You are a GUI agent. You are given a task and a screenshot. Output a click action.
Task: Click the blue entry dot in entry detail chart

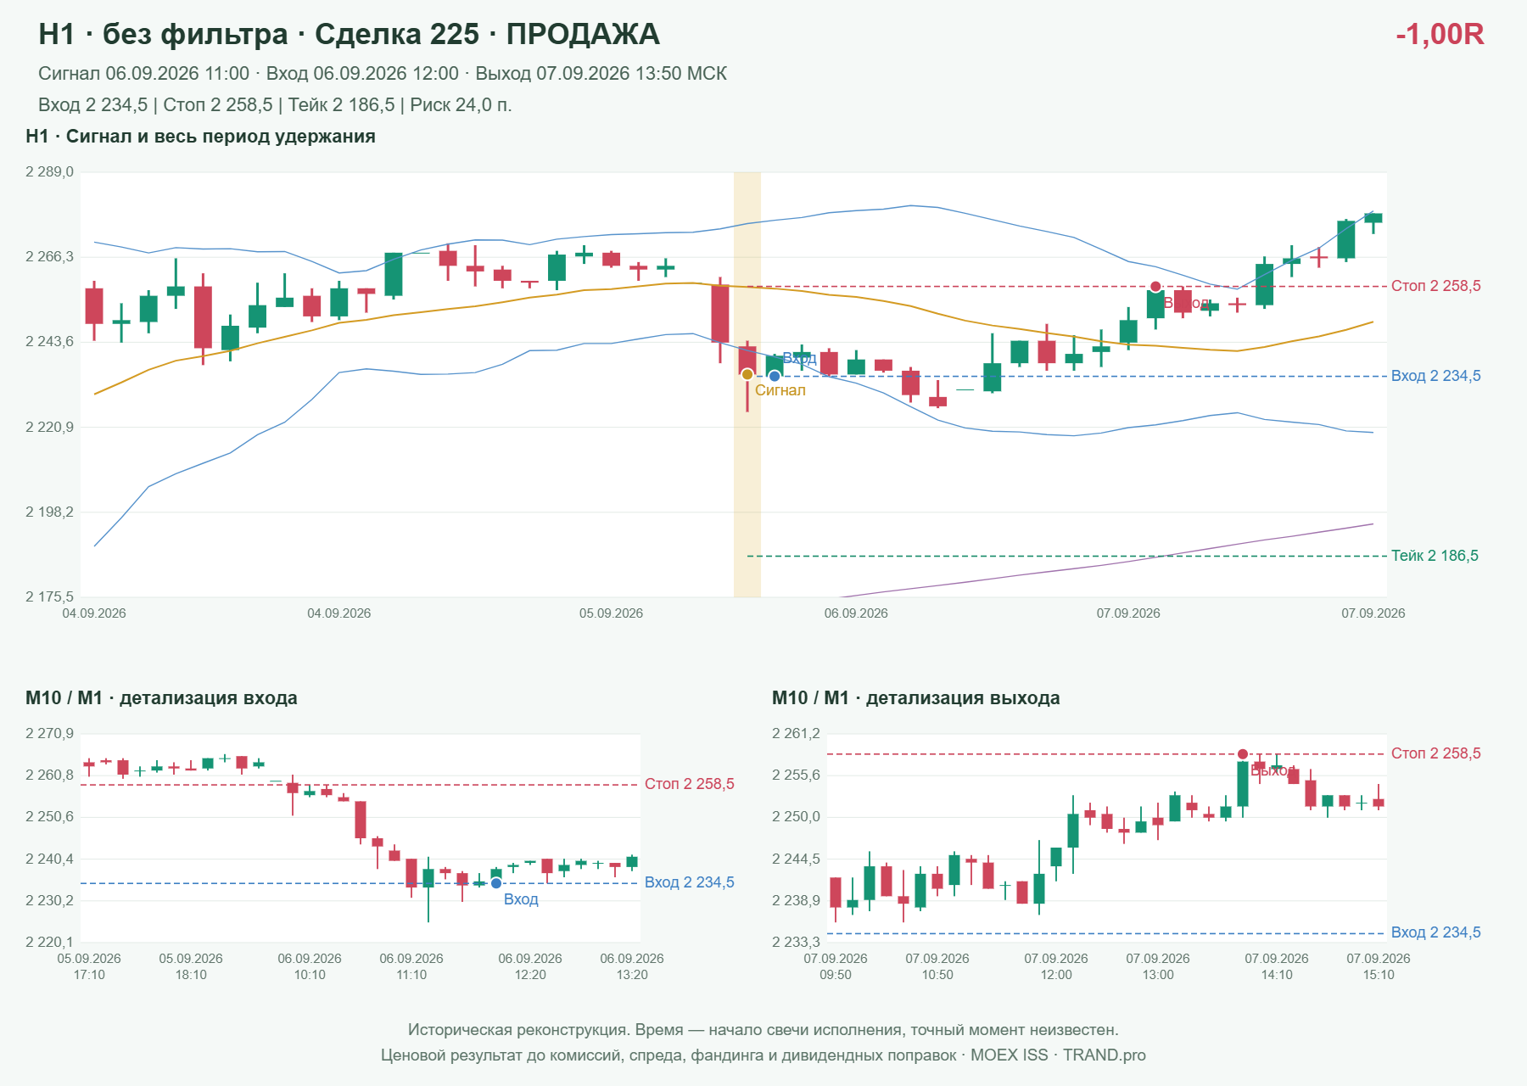tap(496, 883)
